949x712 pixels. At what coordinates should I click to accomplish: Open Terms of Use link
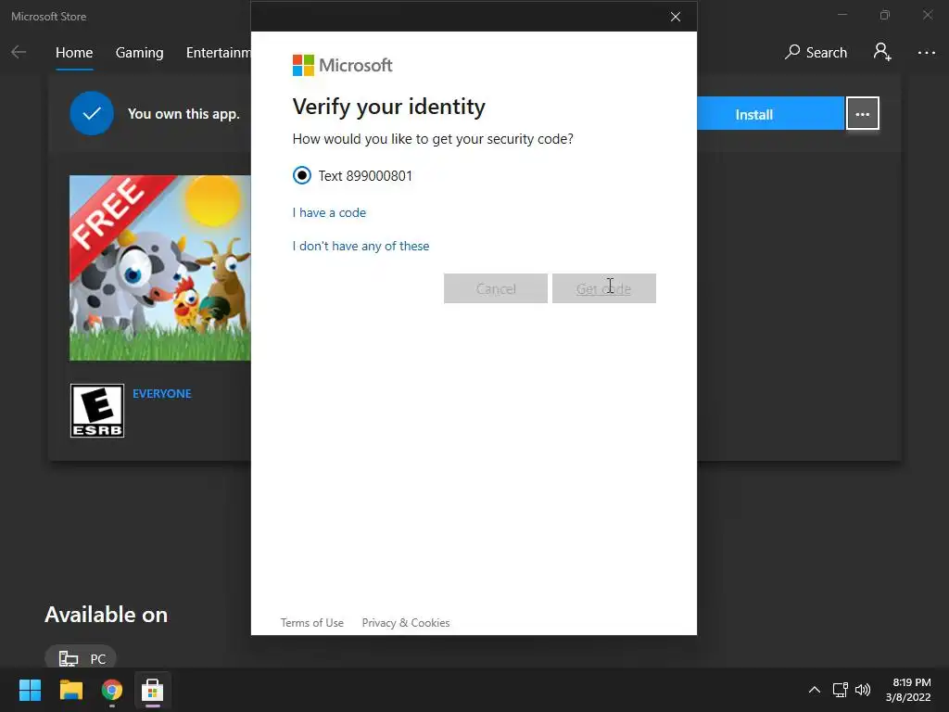(x=311, y=622)
